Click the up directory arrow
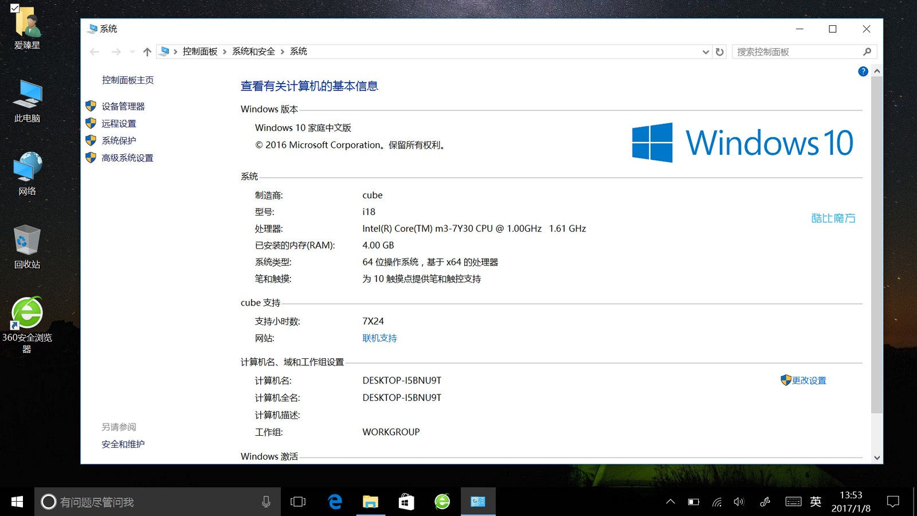The image size is (917, 516). [147, 52]
